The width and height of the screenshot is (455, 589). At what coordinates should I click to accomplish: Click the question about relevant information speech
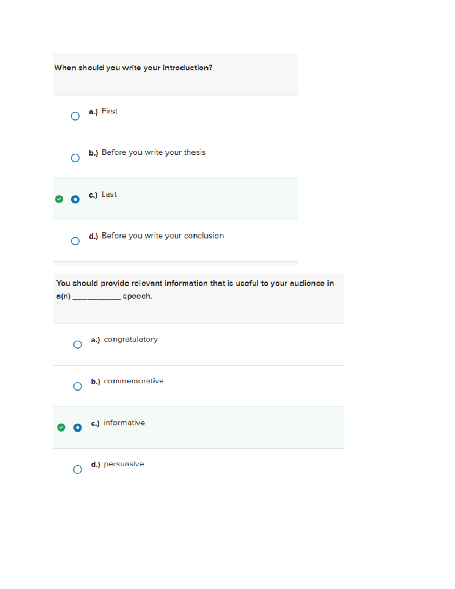(195, 289)
